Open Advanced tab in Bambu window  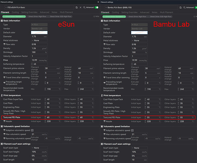click(145, 12)
